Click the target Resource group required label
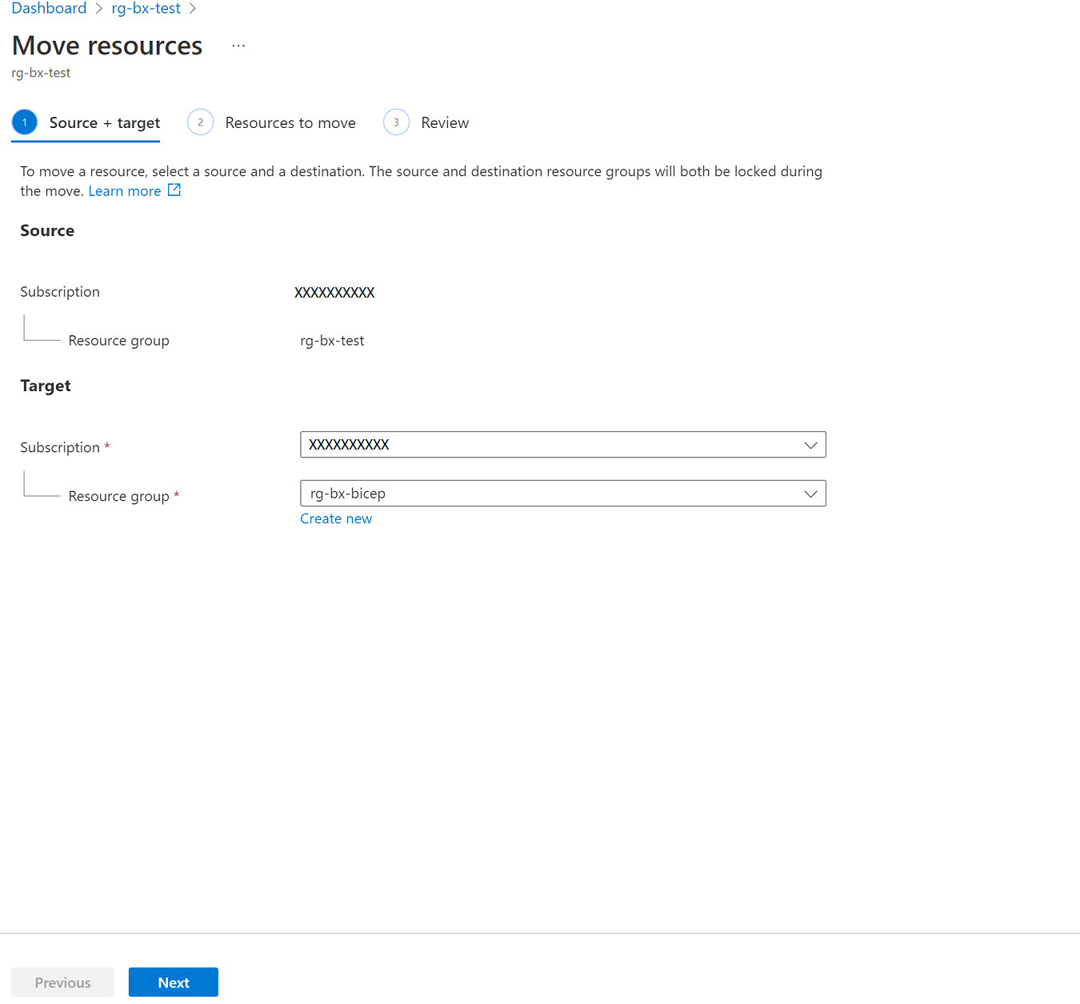This screenshot has width=1080, height=1004. [x=124, y=496]
